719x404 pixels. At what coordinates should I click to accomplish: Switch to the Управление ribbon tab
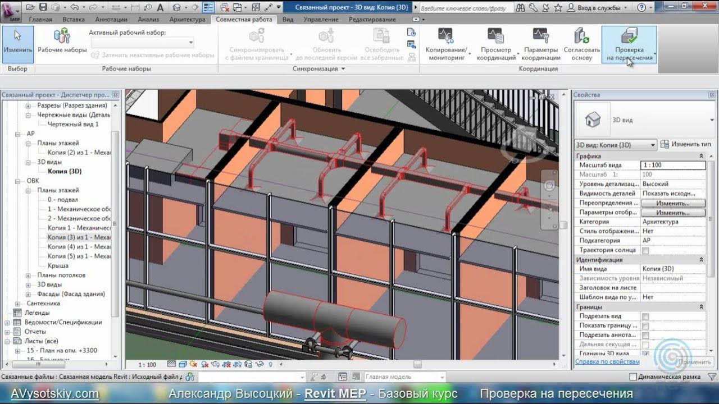[x=321, y=19]
